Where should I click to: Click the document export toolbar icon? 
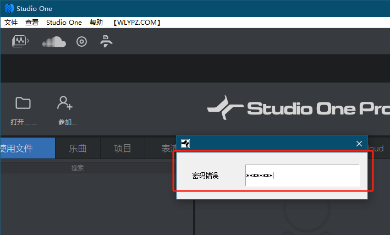coord(106,41)
